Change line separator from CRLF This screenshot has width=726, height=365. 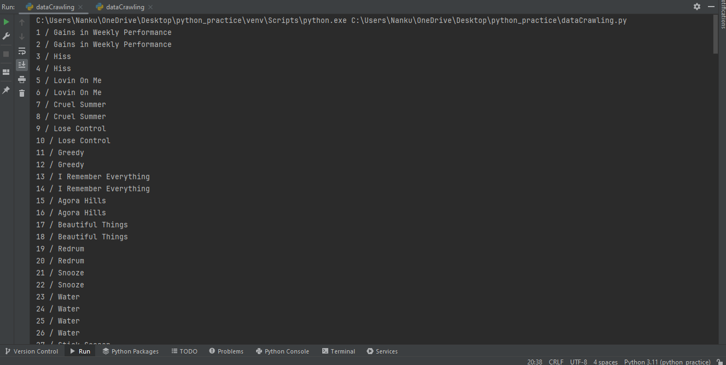556,361
